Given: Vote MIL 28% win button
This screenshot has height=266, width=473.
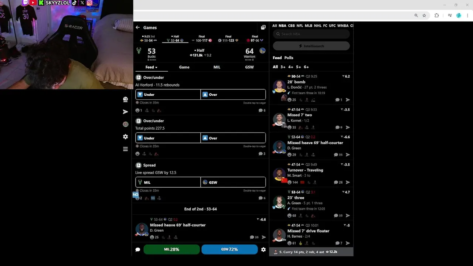Looking at the screenshot, I should [171, 249].
